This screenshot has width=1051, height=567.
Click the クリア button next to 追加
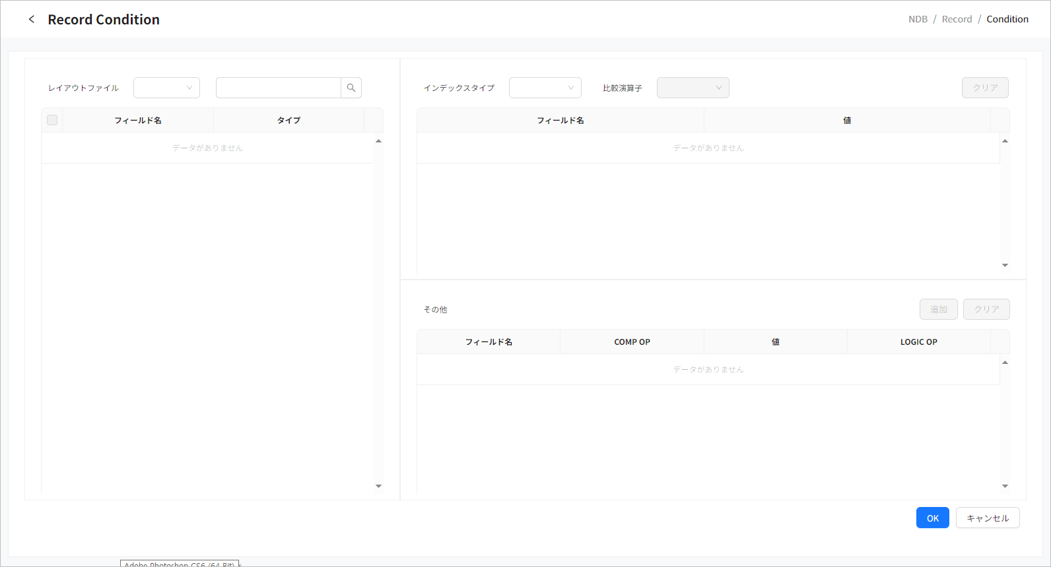(x=986, y=309)
